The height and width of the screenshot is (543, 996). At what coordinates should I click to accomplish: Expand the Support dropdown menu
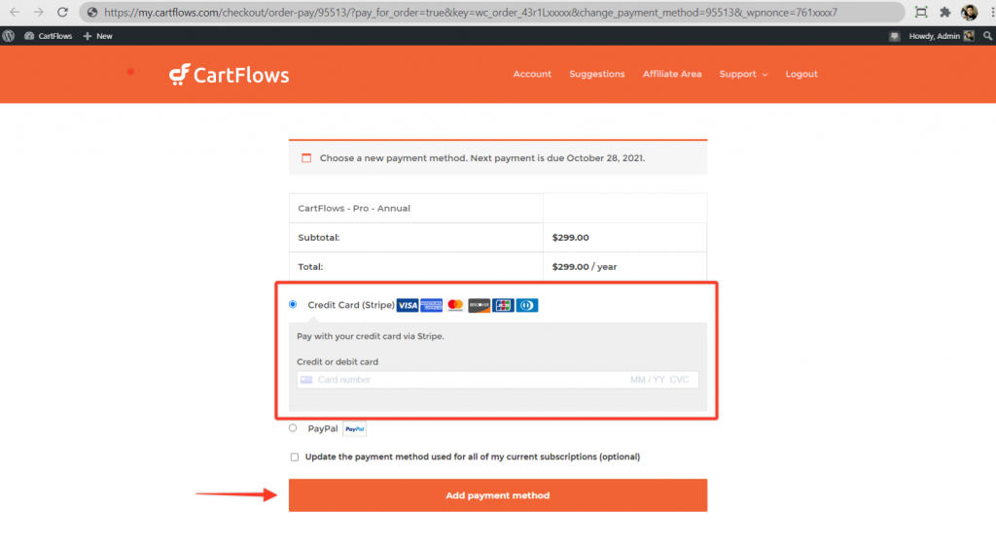pos(743,74)
